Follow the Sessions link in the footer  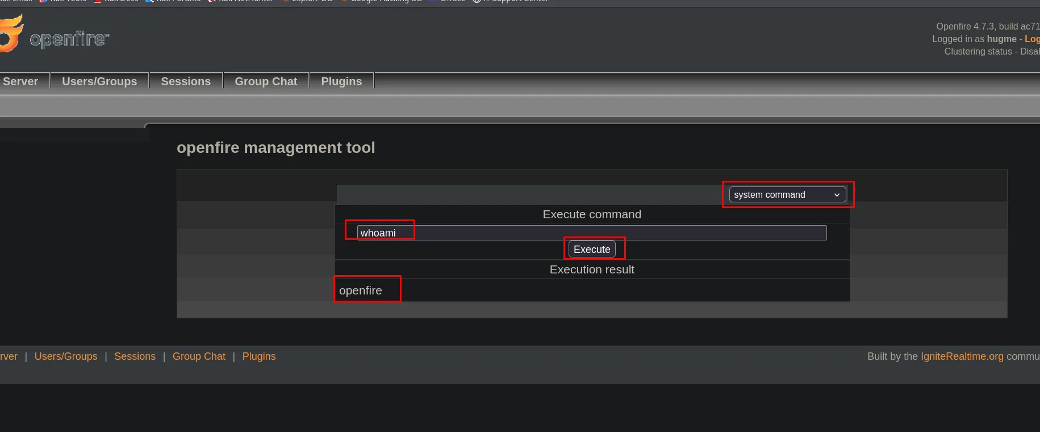135,356
